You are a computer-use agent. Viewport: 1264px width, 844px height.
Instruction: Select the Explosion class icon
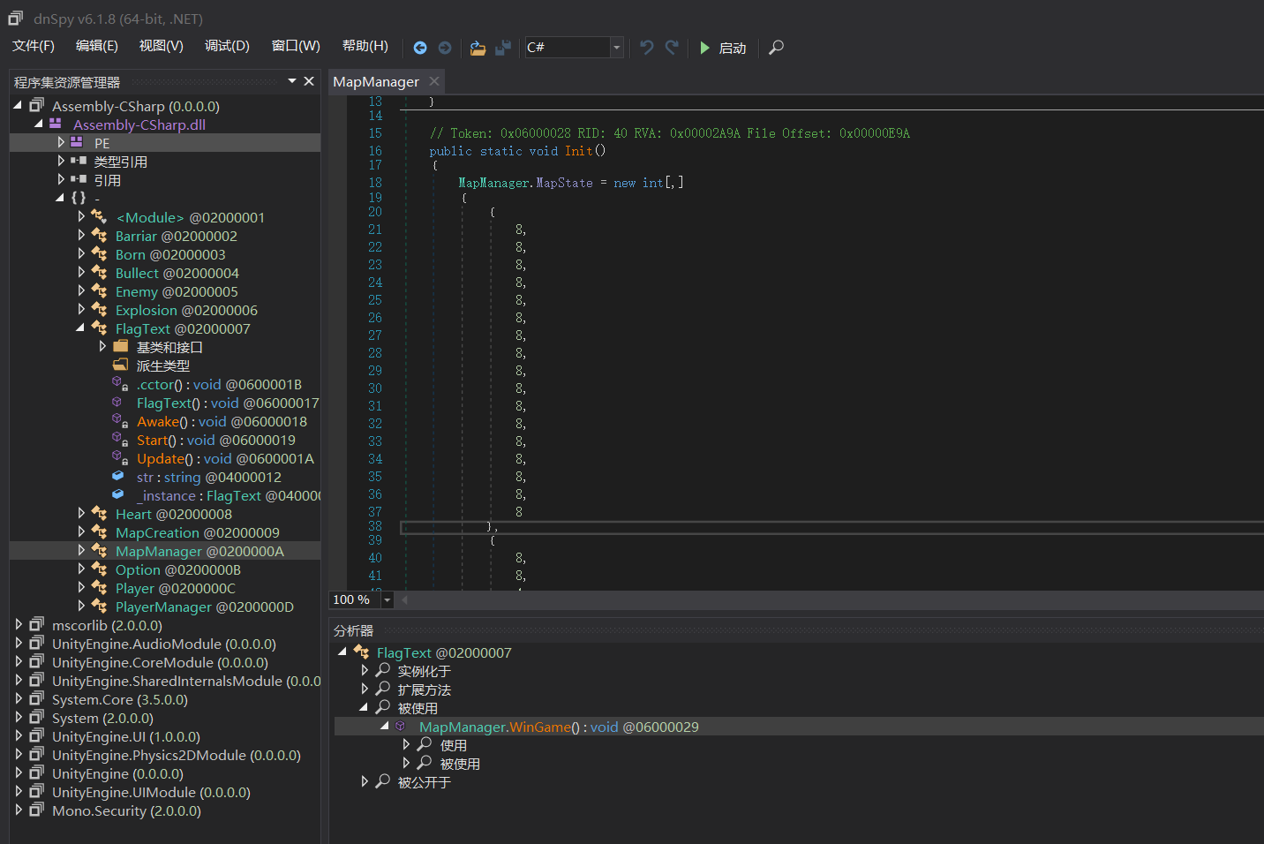[100, 310]
